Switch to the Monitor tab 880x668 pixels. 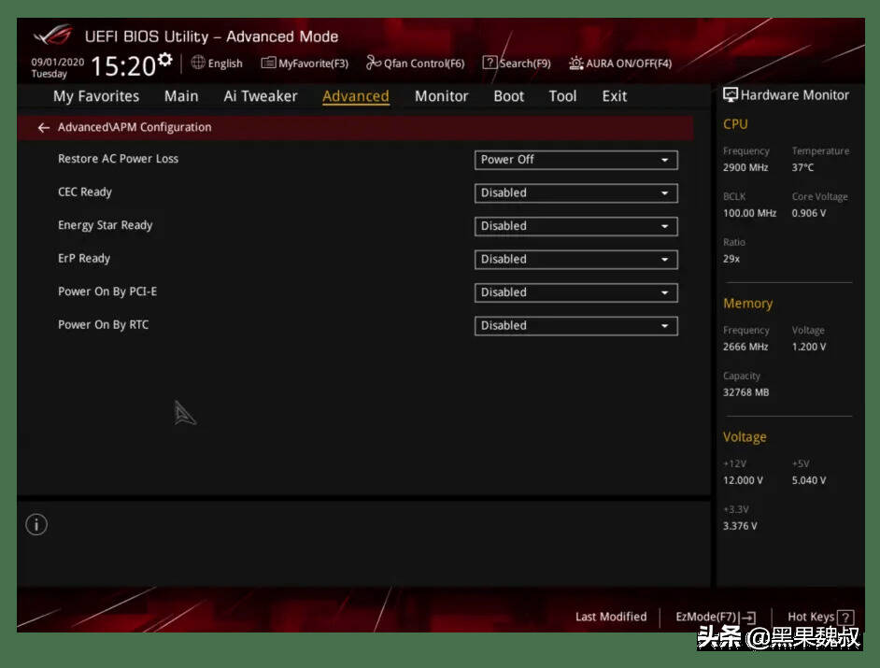pyautogui.click(x=441, y=96)
